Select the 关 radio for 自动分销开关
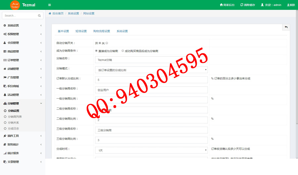Screen dimensions: 298x175 pos(107,43)
